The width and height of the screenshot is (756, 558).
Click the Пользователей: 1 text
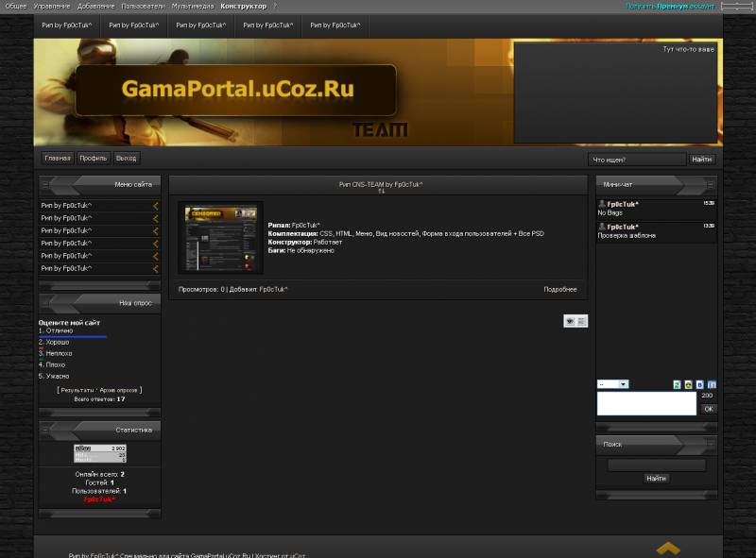pyautogui.click(x=99, y=491)
